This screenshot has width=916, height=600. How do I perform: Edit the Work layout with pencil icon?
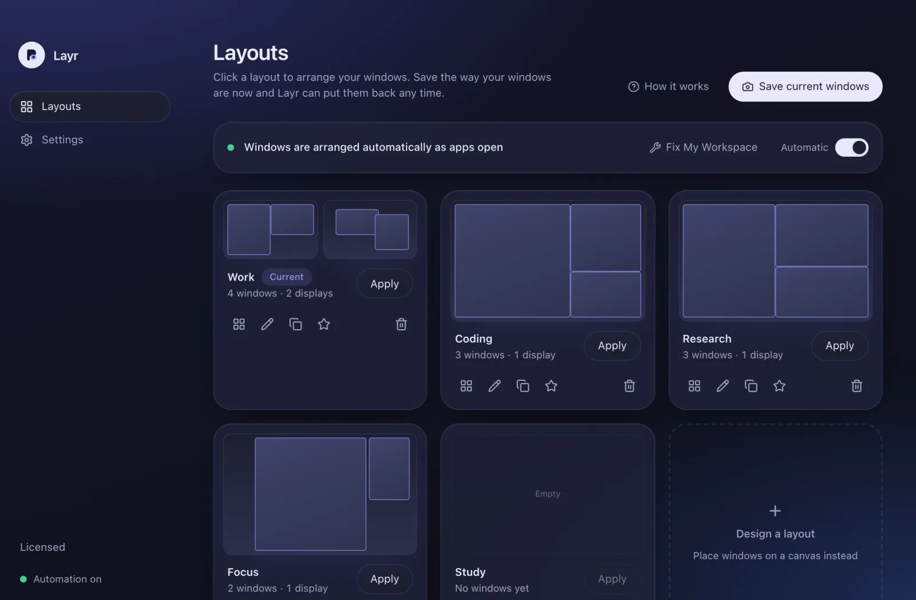point(267,324)
